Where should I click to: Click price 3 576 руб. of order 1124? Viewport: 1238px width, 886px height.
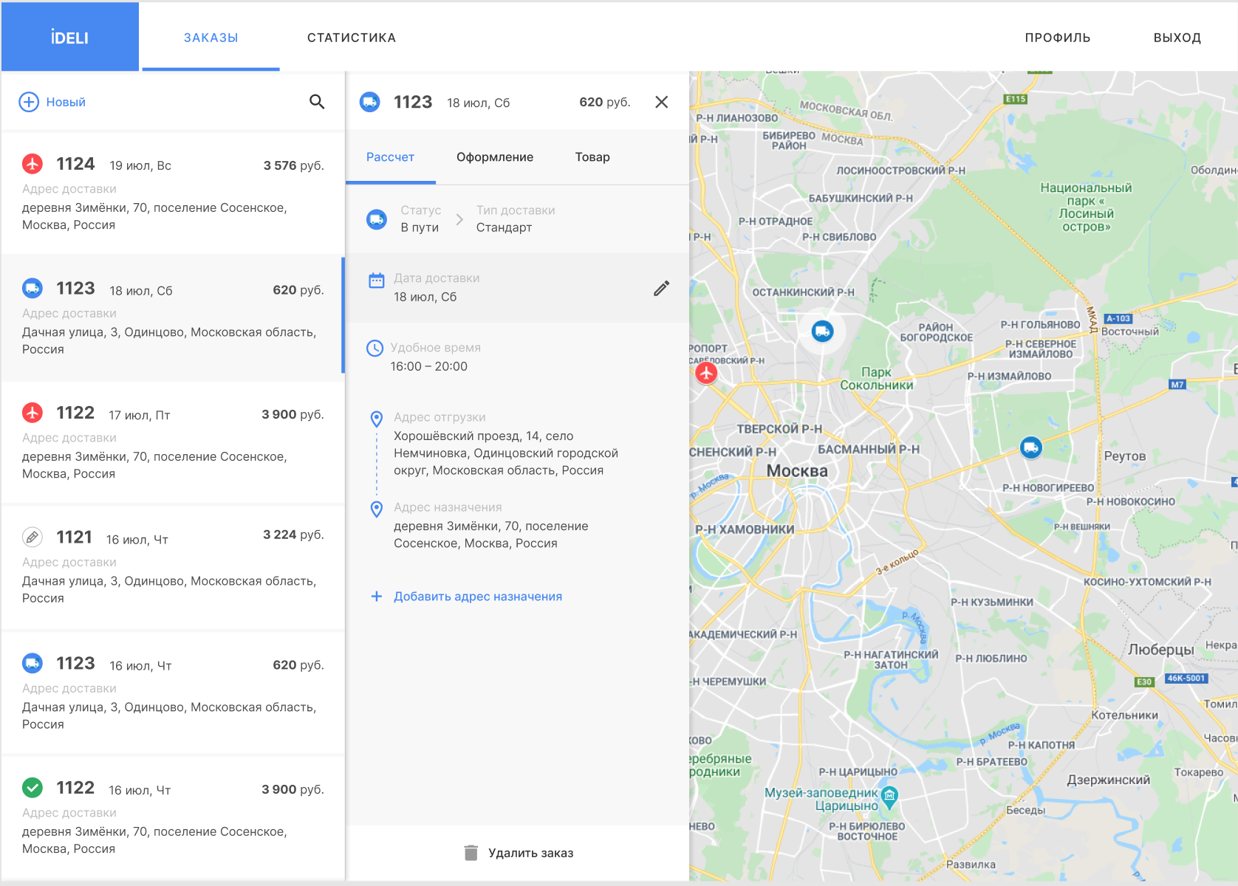pyautogui.click(x=294, y=165)
